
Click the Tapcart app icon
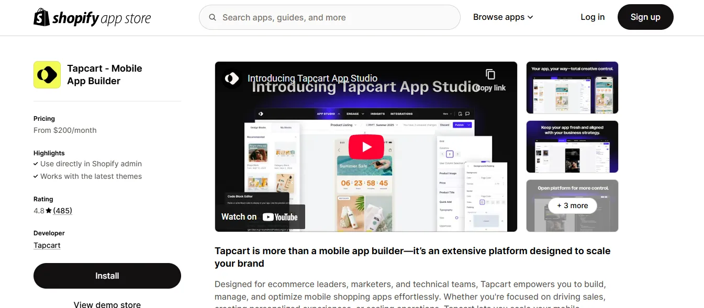coord(47,75)
